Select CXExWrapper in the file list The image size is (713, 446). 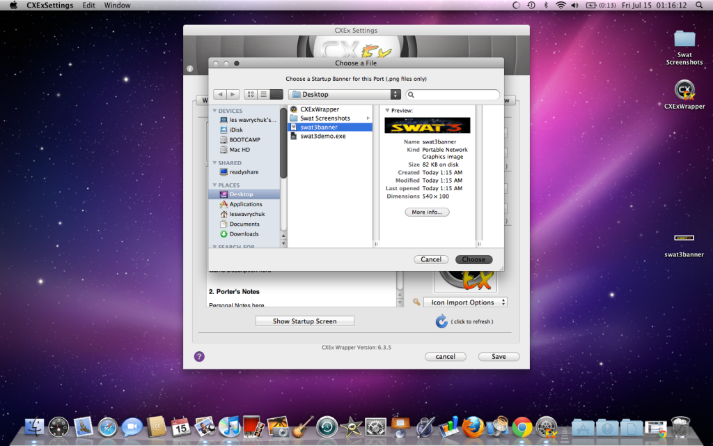pos(330,109)
